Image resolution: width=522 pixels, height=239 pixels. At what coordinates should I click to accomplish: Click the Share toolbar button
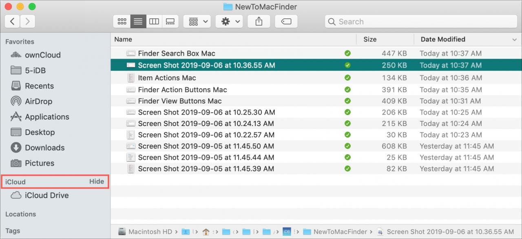click(x=259, y=22)
